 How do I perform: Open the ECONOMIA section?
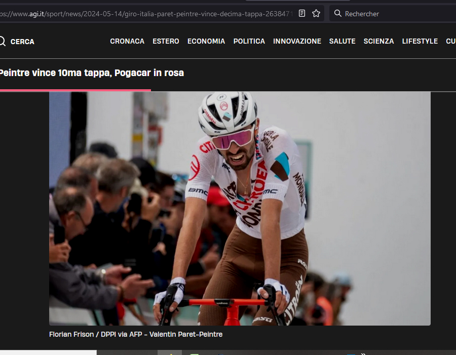coord(206,41)
